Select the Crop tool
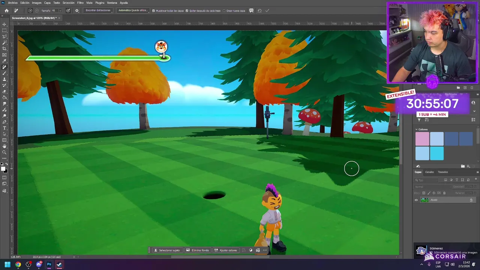The width and height of the screenshot is (480, 270). pos(4,49)
